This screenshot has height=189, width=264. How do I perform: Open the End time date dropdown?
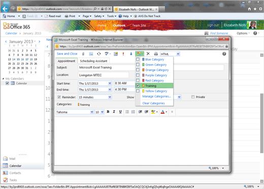[x=110, y=89]
